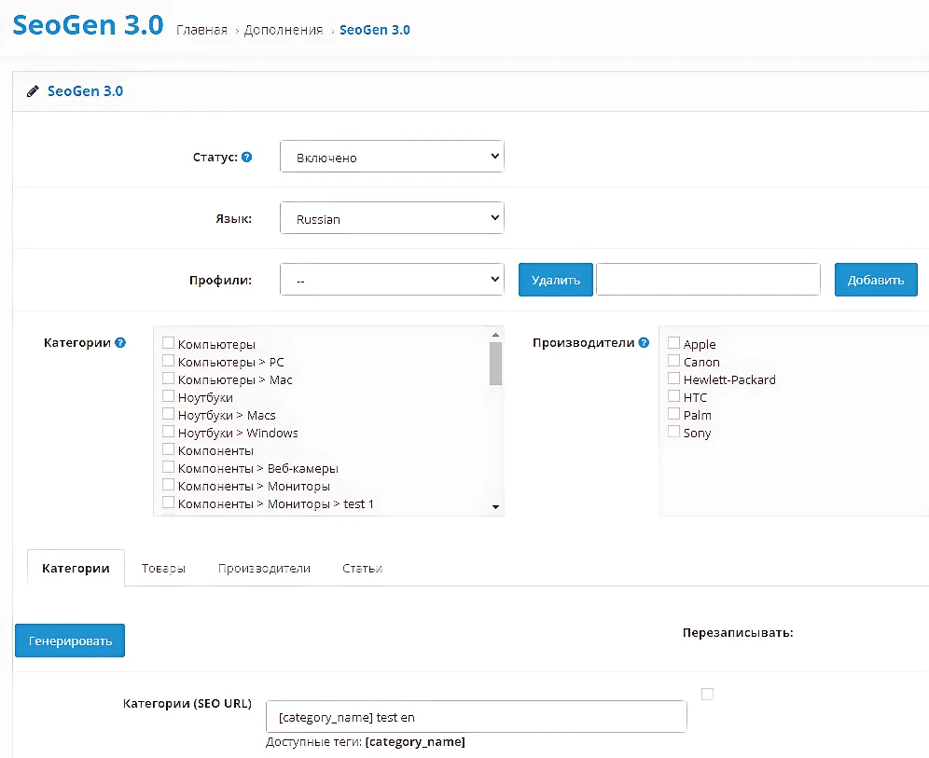Switch to the Статьи tab
The height and width of the screenshot is (758, 929).
coord(363,569)
